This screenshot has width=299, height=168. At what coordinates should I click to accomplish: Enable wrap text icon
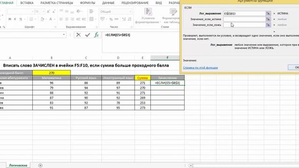click(x=92, y=11)
